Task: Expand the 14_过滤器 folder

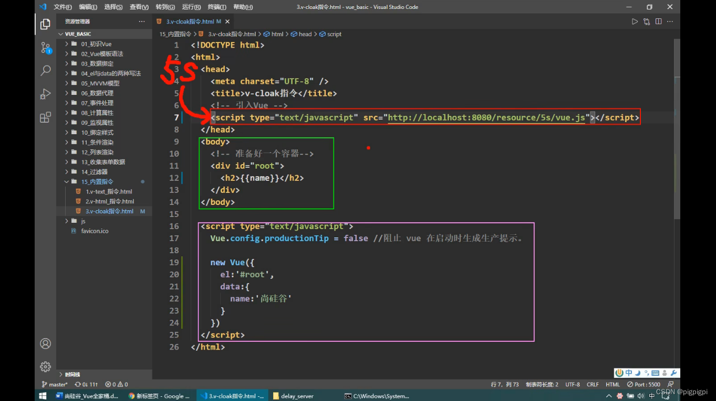Action: pos(104,172)
